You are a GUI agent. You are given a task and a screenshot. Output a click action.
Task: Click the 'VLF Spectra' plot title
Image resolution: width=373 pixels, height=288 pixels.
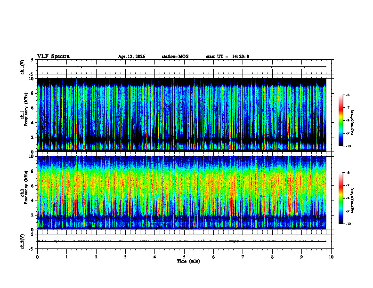point(53,56)
